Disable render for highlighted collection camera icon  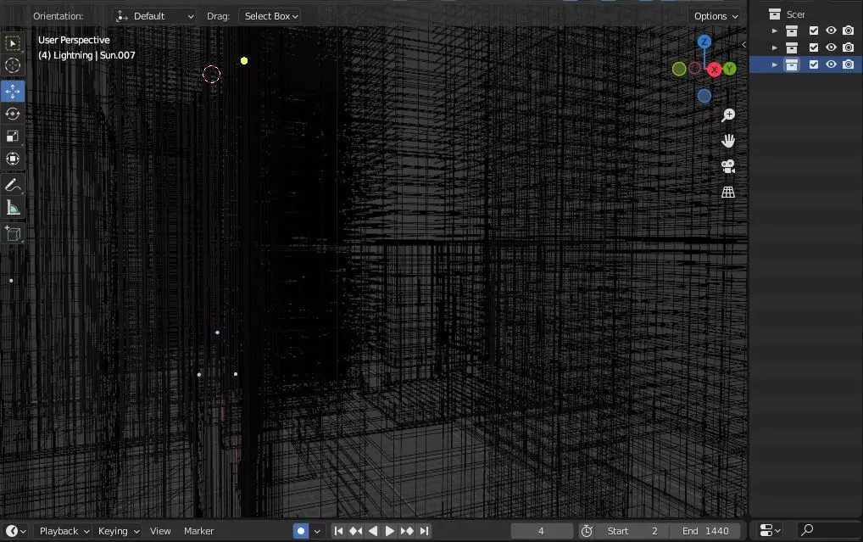coord(848,64)
